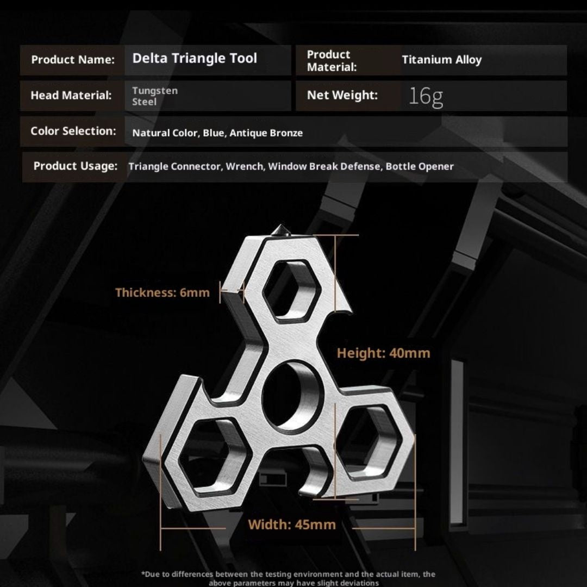Click the Head Material label

(x=71, y=96)
